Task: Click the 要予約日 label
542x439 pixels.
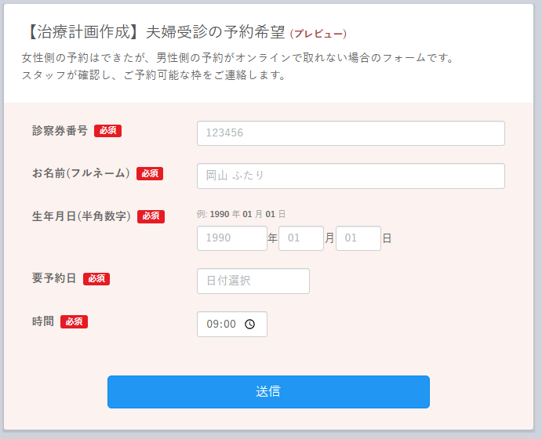Action: click(54, 278)
